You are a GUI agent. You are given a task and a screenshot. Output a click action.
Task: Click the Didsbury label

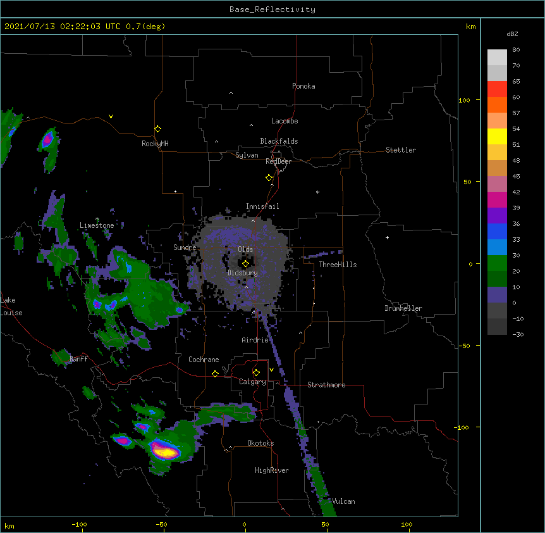click(x=243, y=273)
